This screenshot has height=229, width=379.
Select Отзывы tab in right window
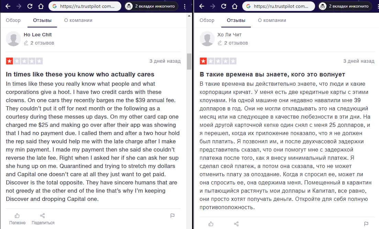[236, 20]
